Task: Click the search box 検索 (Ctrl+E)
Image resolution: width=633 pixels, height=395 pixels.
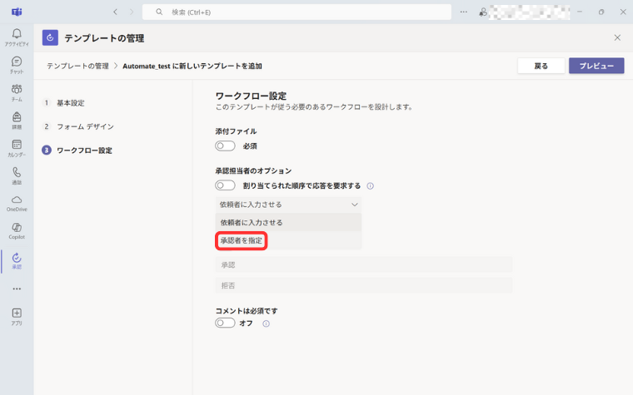Action: pyautogui.click(x=297, y=12)
